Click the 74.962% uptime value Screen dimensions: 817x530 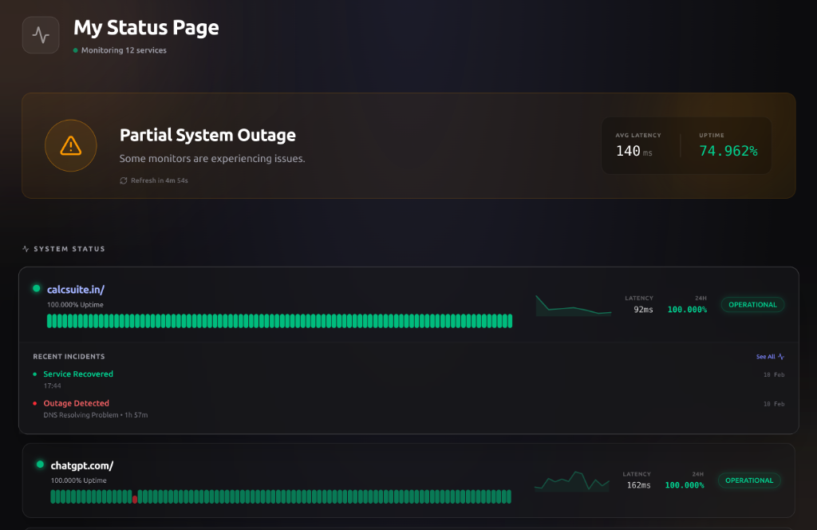coord(728,151)
